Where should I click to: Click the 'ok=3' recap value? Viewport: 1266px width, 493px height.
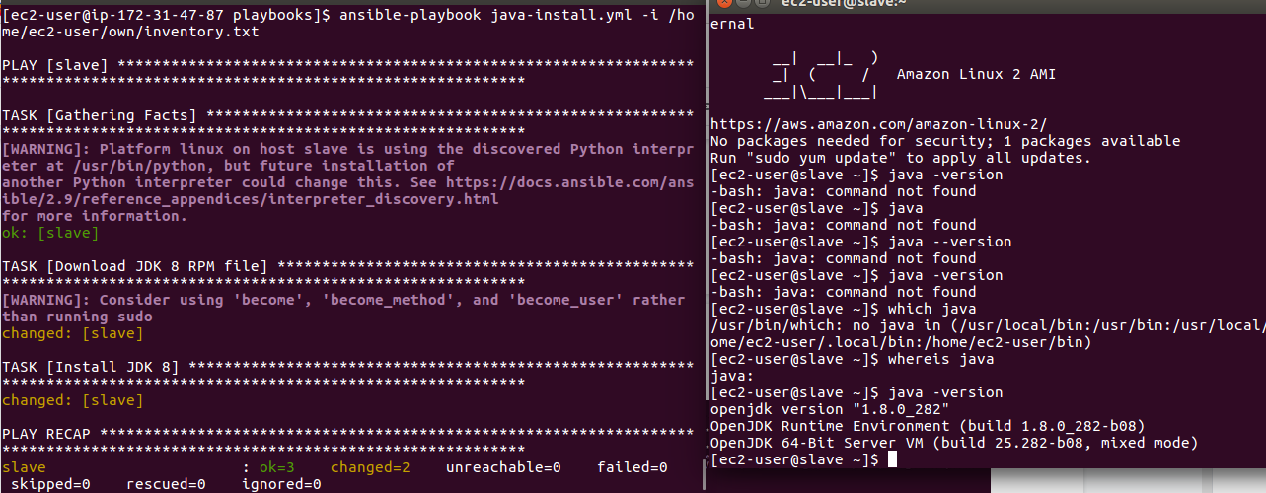click(277, 467)
